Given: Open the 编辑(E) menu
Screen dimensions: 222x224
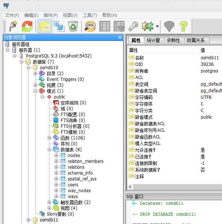Looking at the screenshot, I should click(31, 15).
